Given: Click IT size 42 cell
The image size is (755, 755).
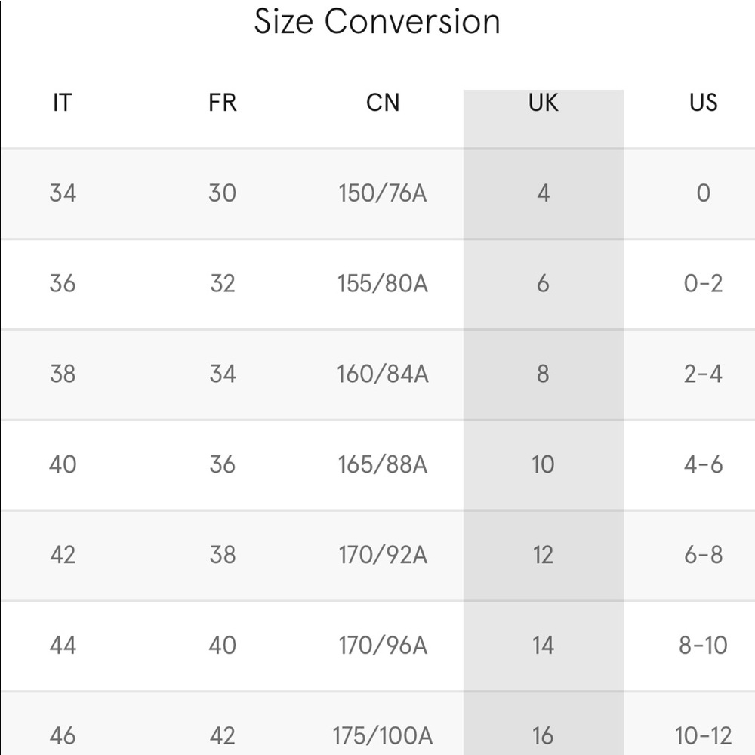Looking at the screenshot, I should click(63, 555).
